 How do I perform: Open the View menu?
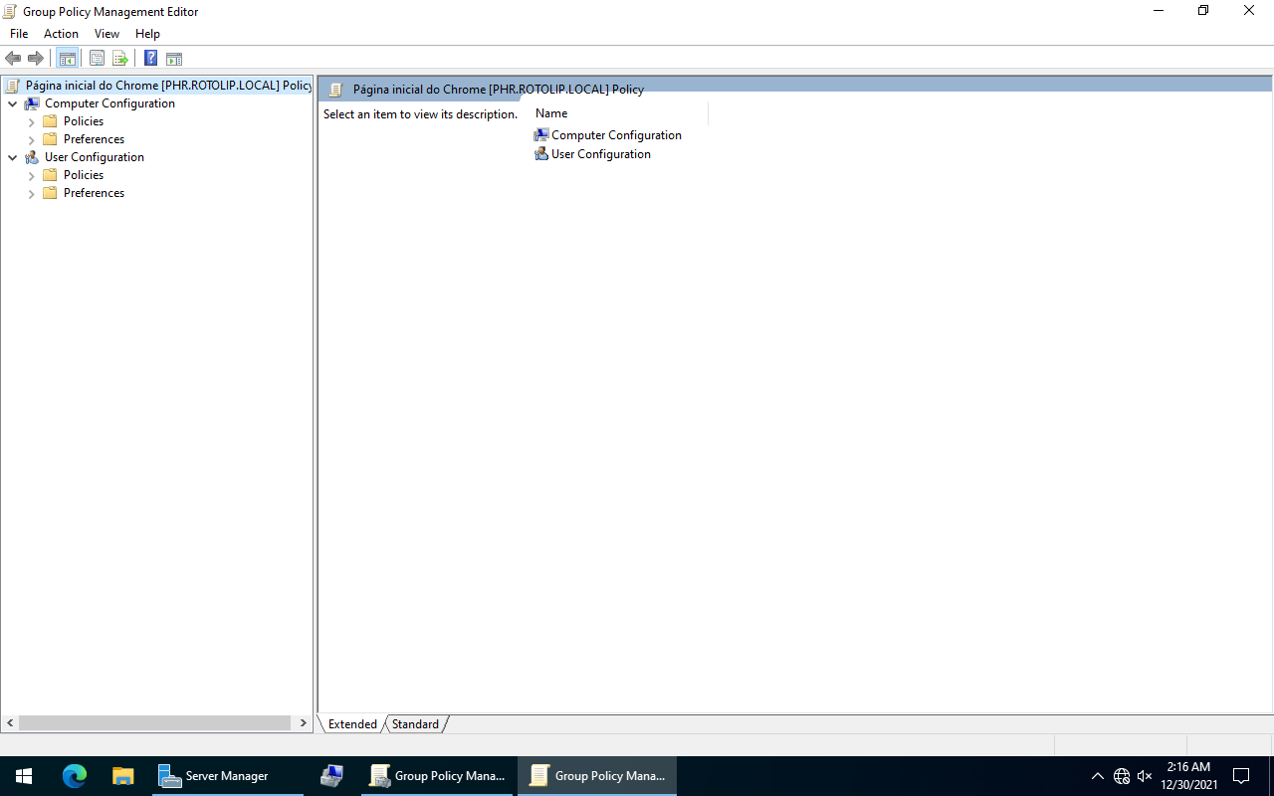click(106, 34)
